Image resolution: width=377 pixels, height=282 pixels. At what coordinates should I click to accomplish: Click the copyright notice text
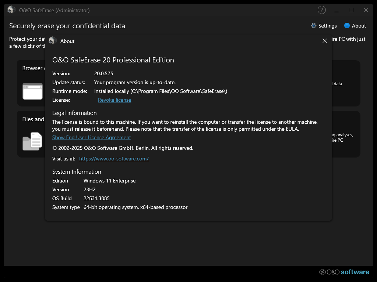pyautogui.click(x=123, y=148)
